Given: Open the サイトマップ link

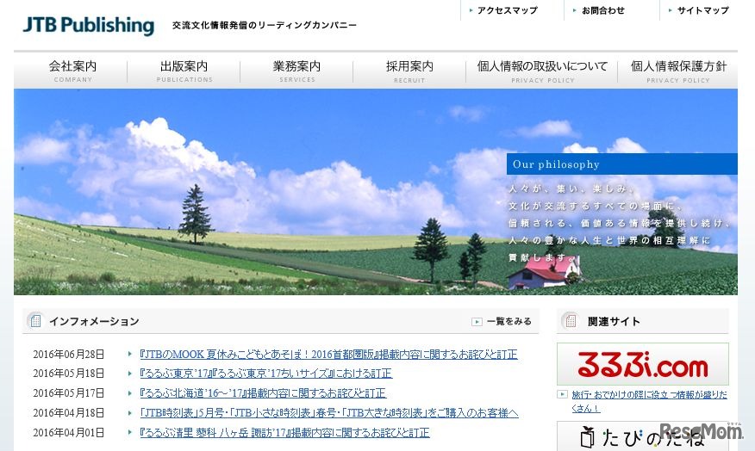Looking at the screenshot, I should pos(703,10).
